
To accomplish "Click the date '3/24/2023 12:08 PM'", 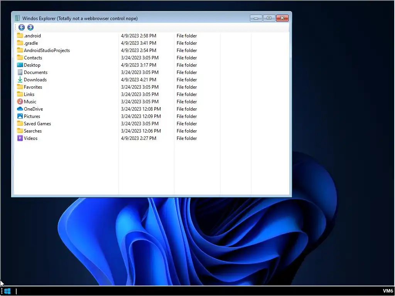I will 141,109.
